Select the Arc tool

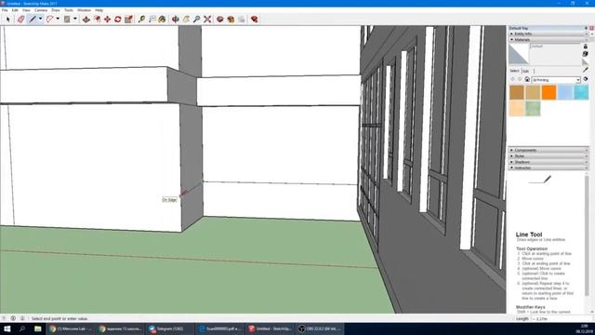(x=49, y=19)
